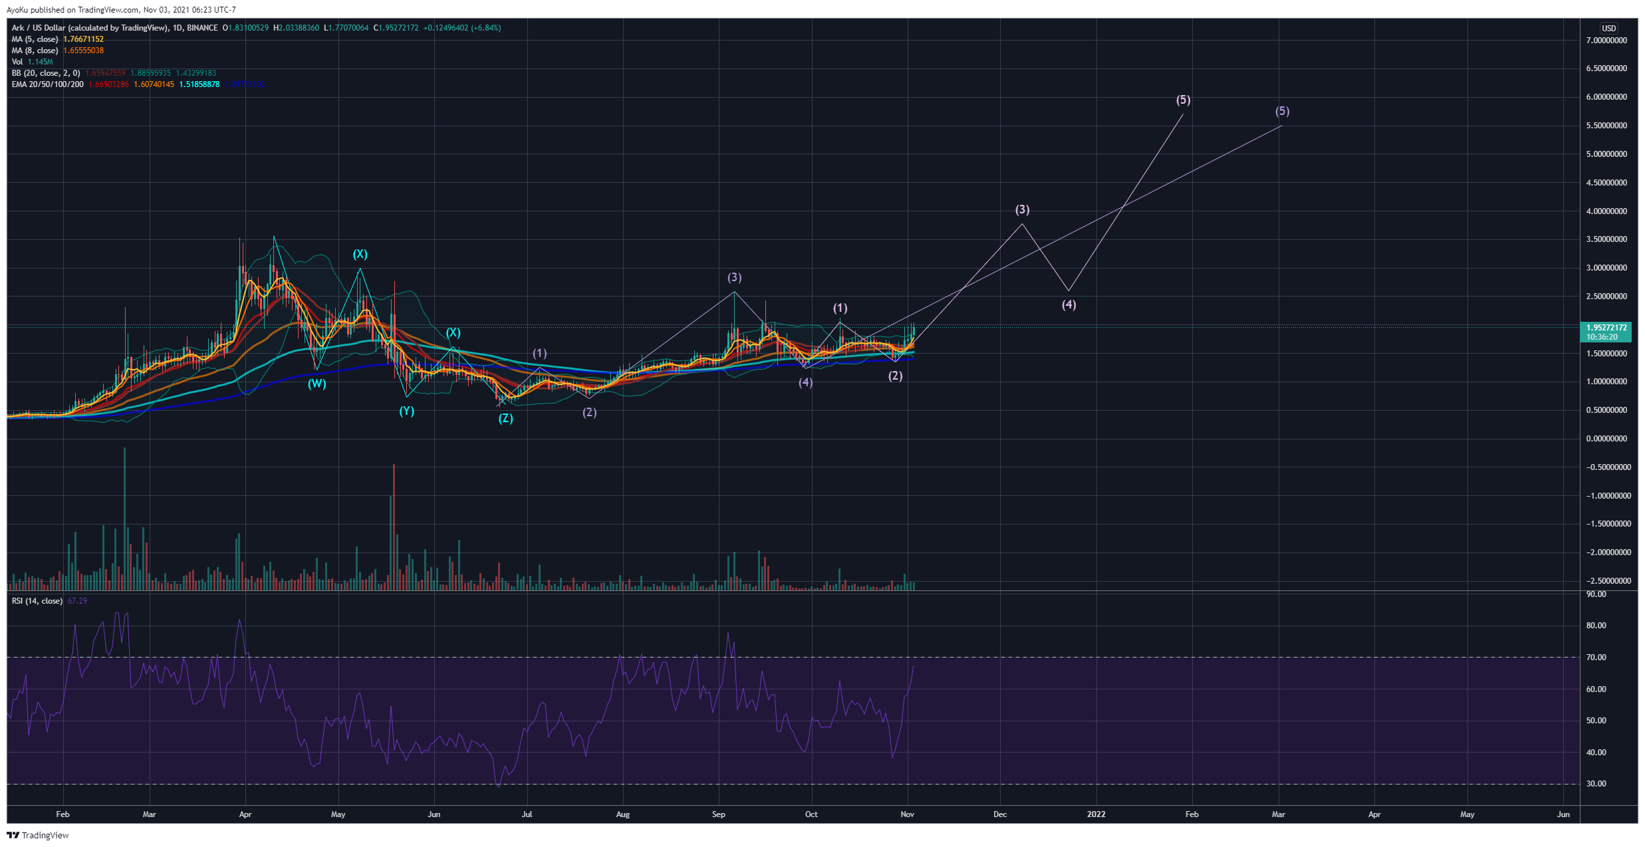This screenshot has height=847, width=1645.
Task: Click the projected (3) label near the 4.00 level
Action: [1022, 209]
